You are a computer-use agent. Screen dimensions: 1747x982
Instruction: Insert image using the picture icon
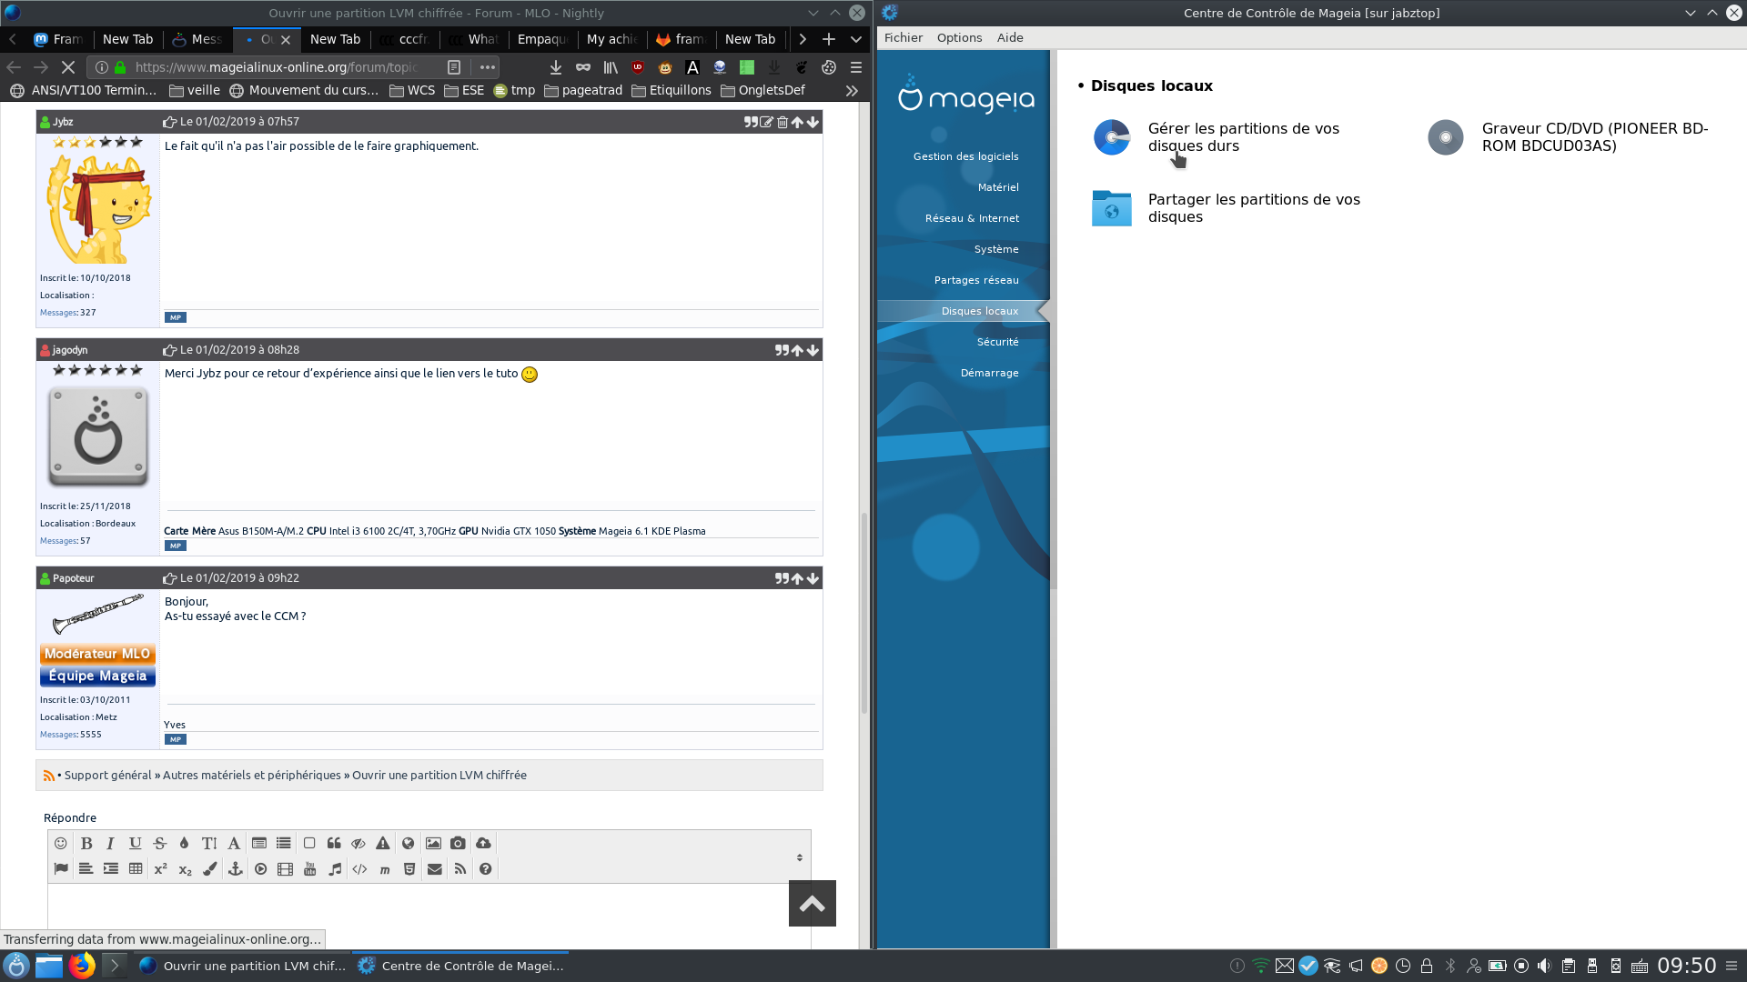(x=433, y=844)
